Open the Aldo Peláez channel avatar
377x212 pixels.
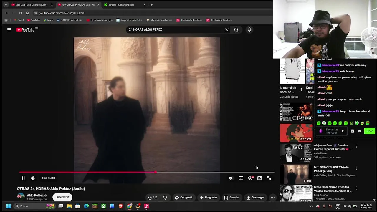tap(21, 197)
